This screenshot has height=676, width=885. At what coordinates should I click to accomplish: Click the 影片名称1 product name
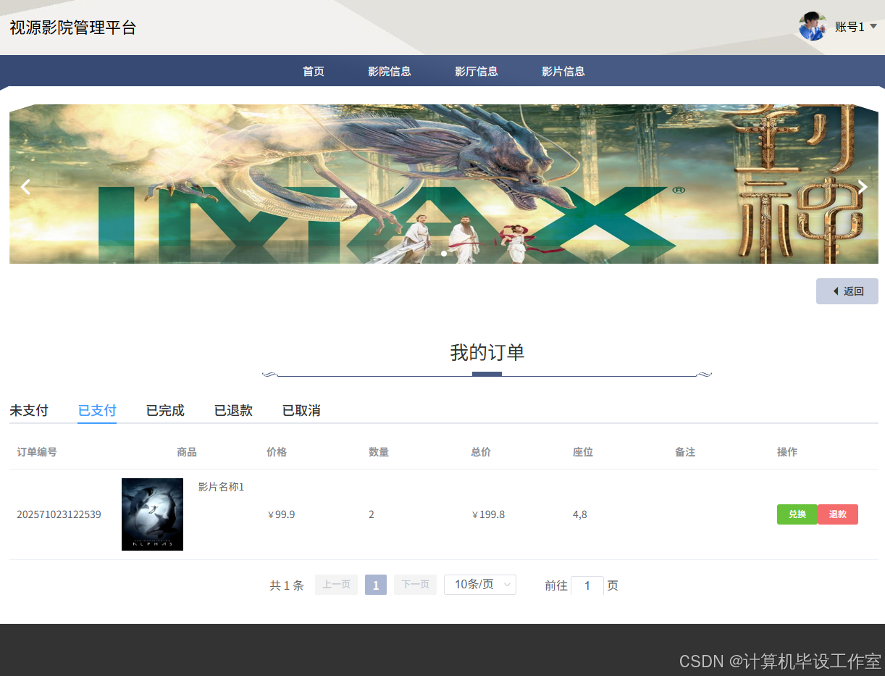221,487
